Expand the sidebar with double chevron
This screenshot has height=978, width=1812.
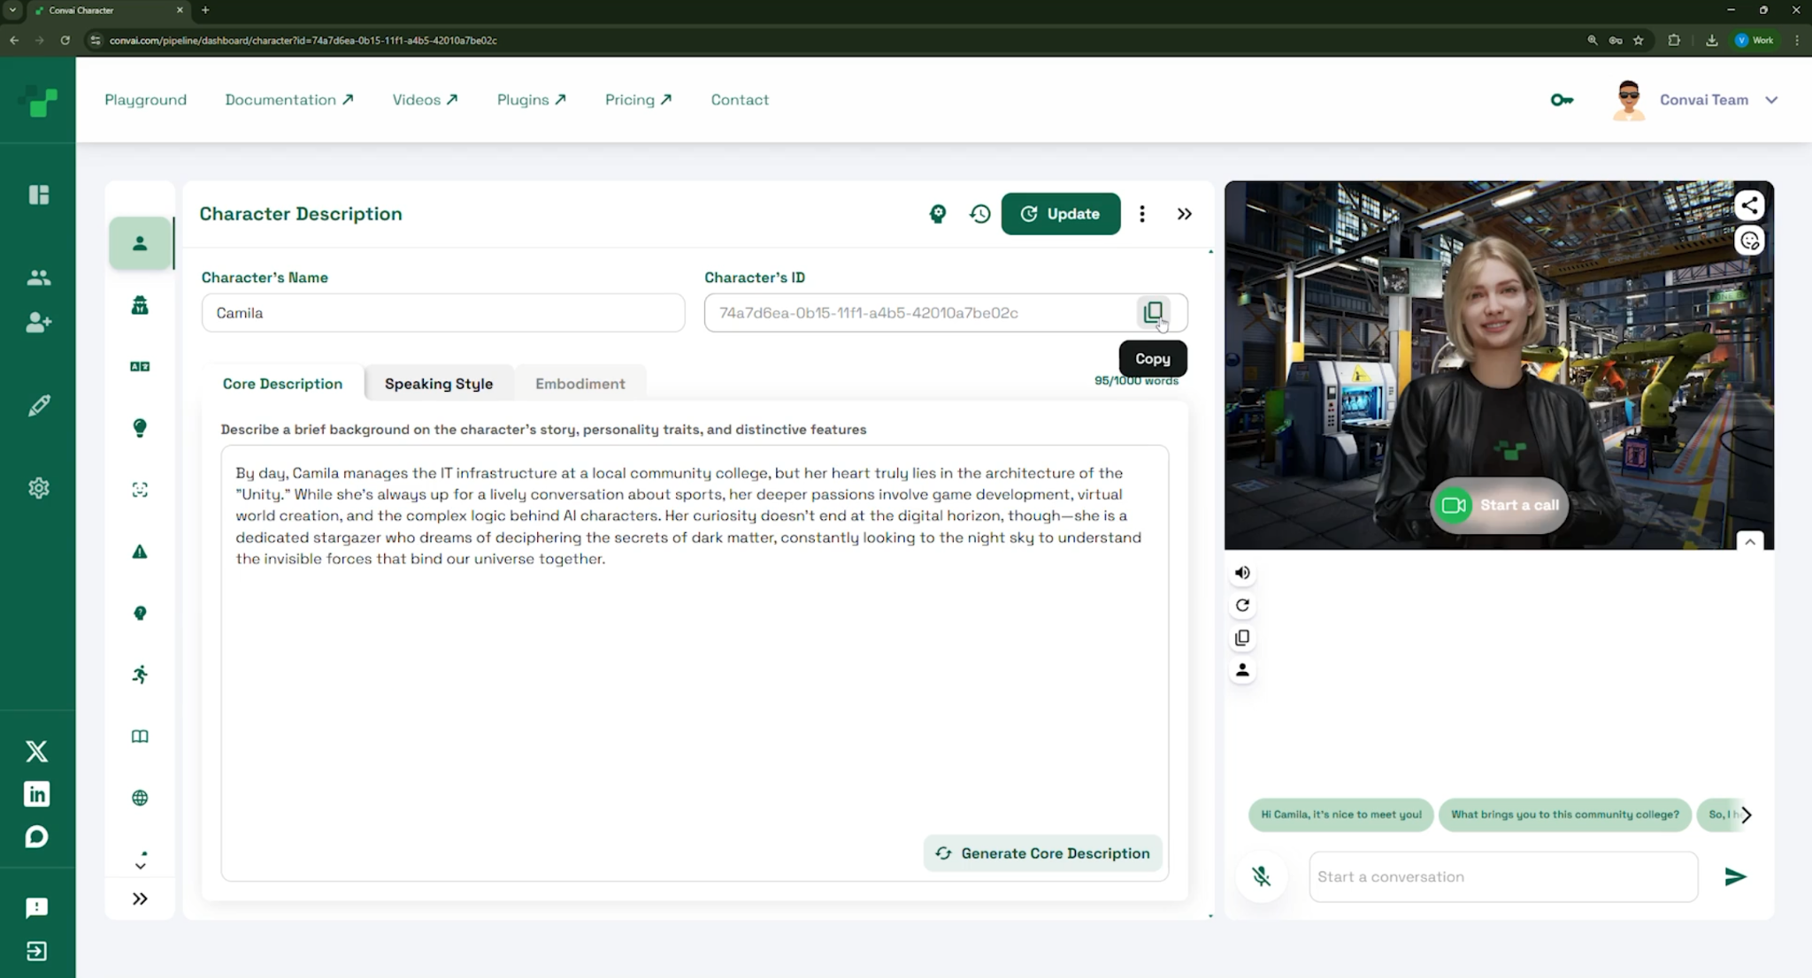140,898
